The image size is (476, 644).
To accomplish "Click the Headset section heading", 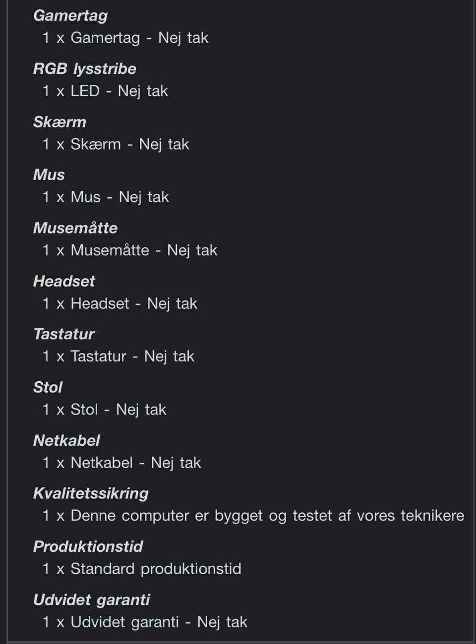I will point(64,281).
